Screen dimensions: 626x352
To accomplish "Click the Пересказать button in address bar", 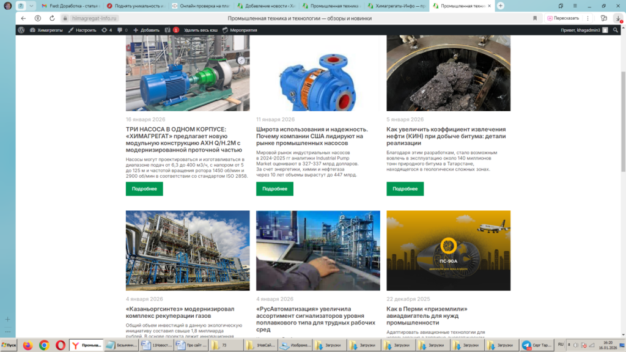I will (562, 18).
